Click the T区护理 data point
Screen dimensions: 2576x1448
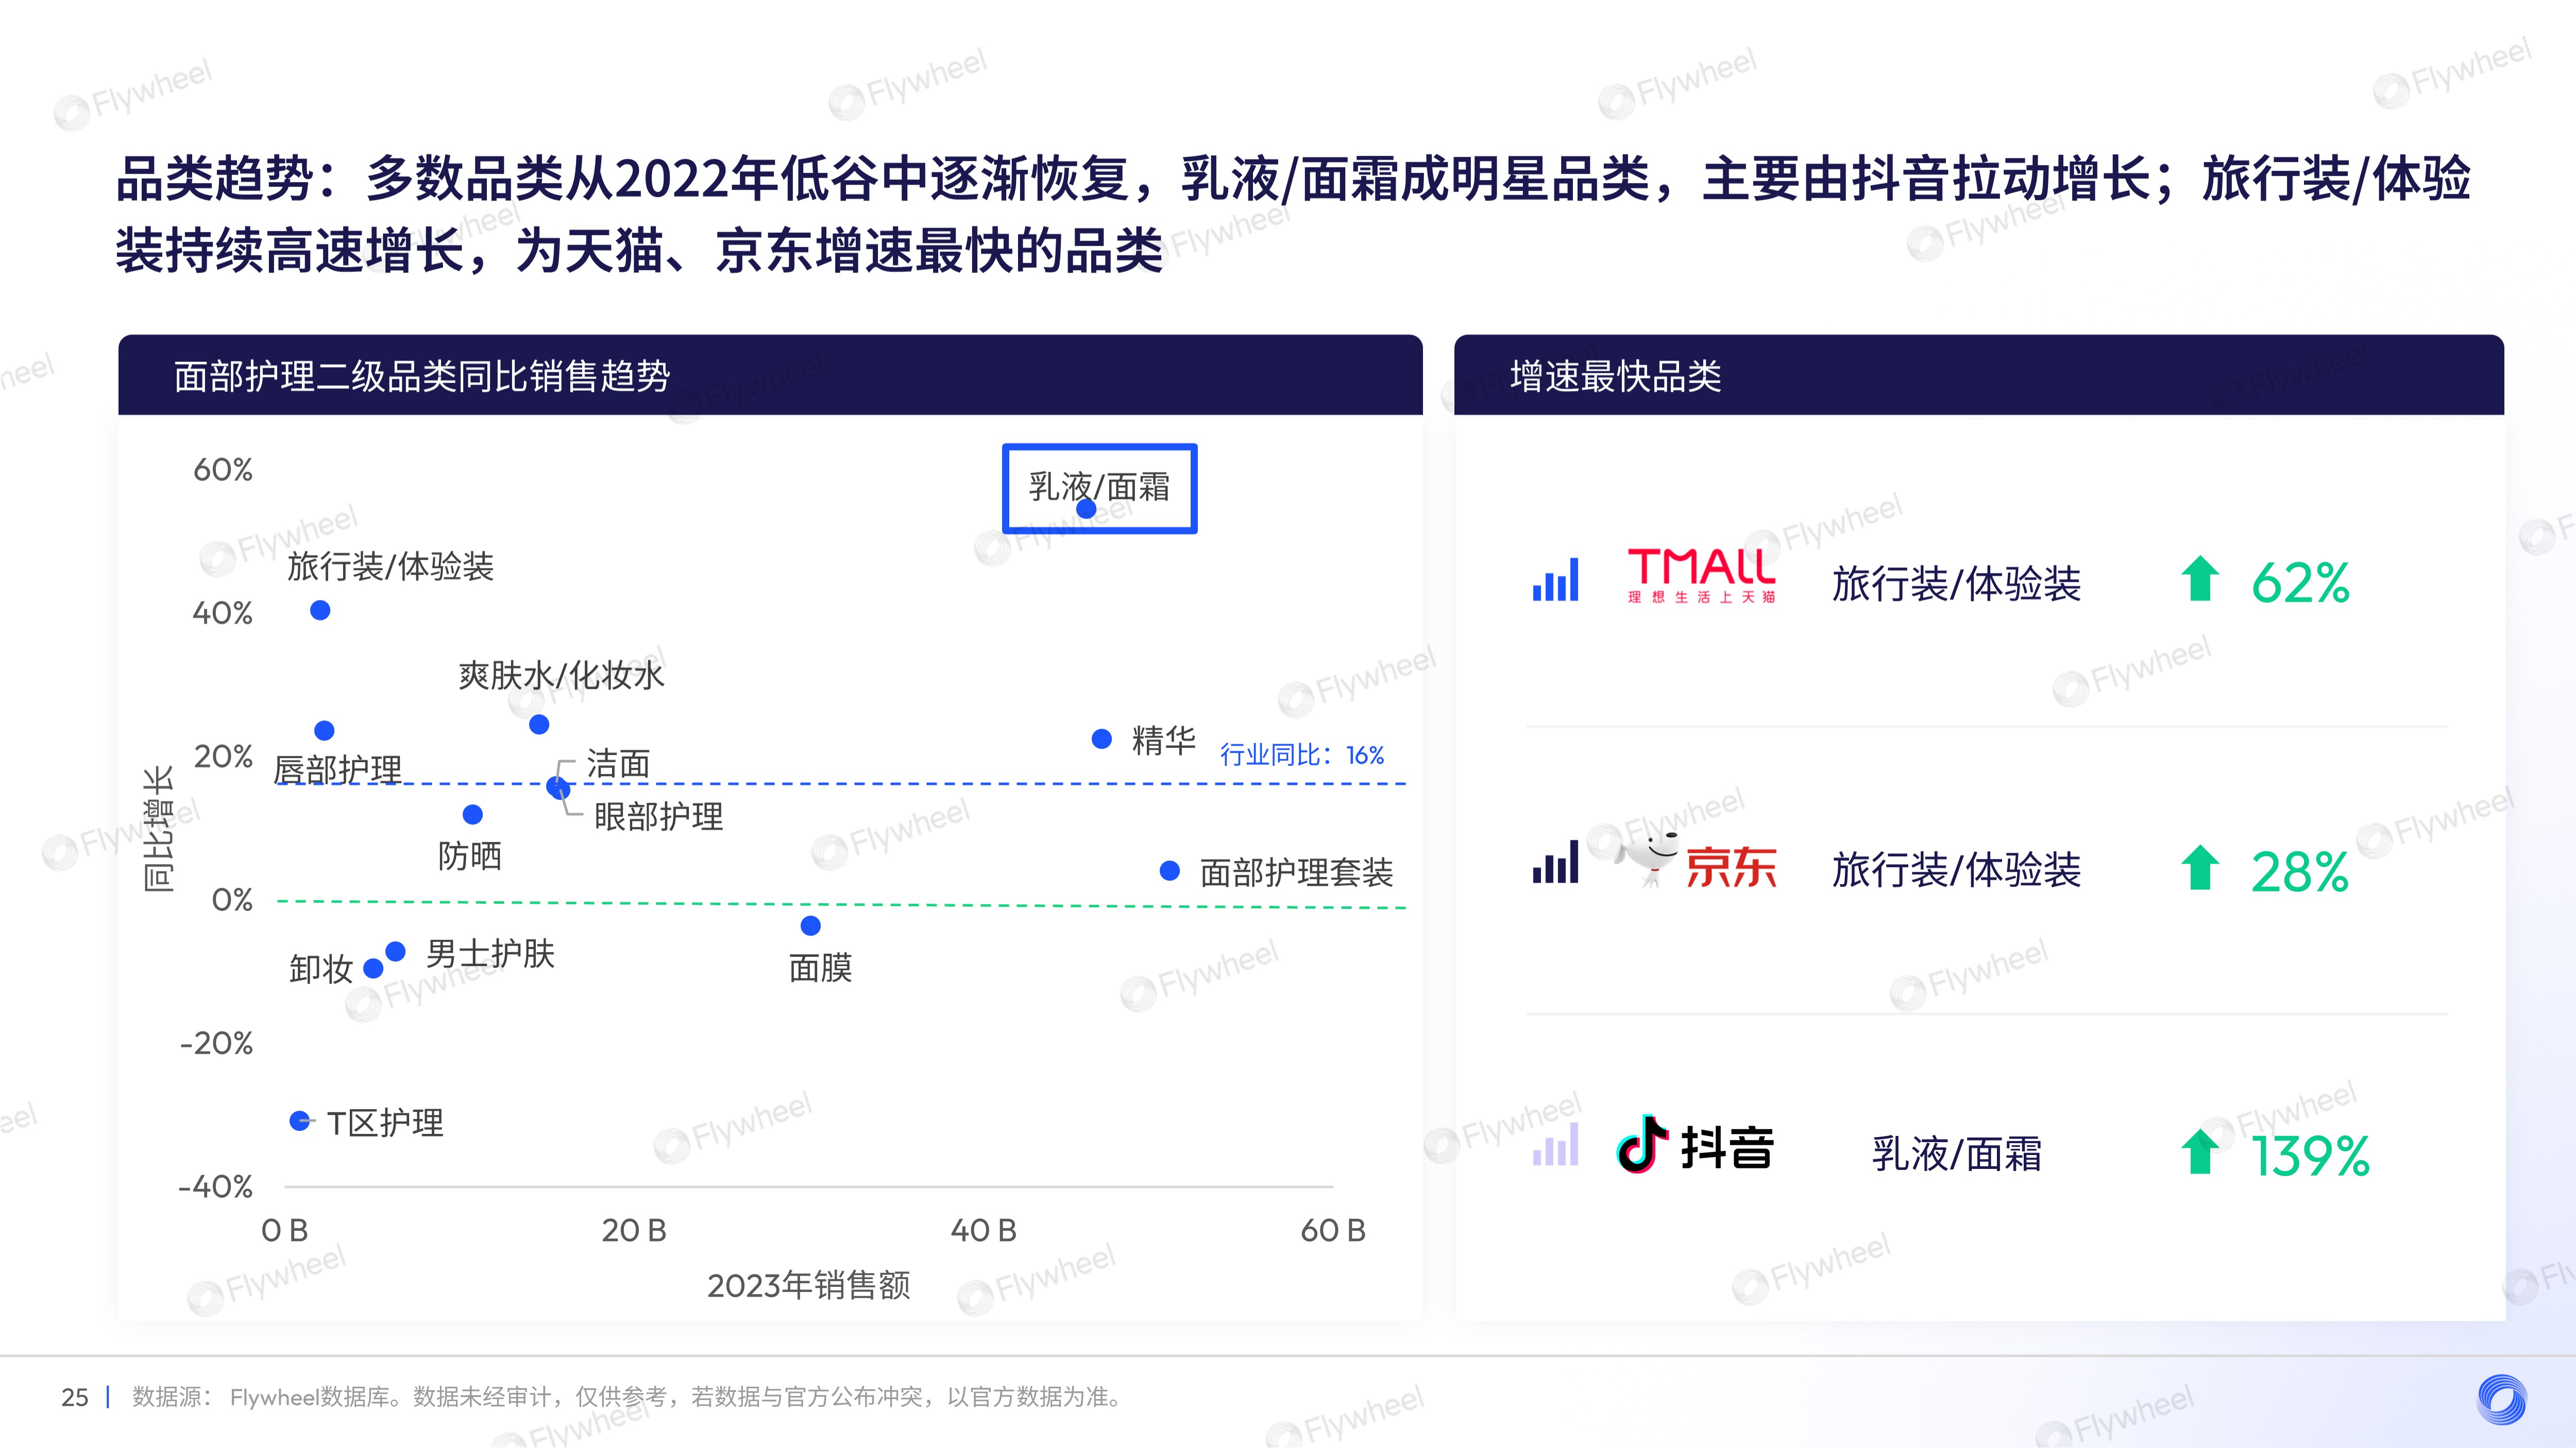(x=299, y=1120)
